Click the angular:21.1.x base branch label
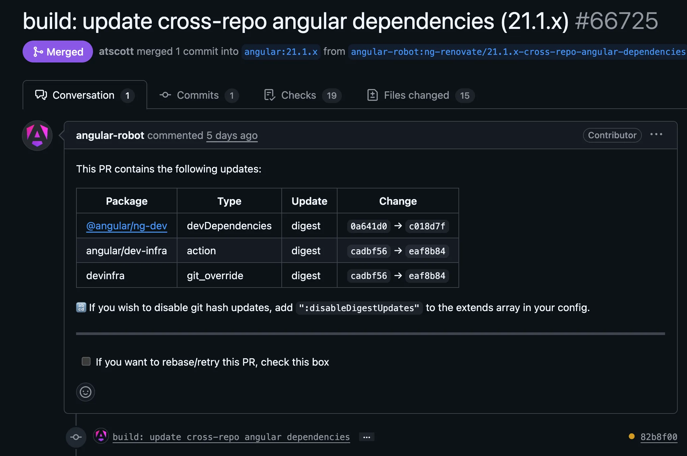Screen dimensions: 687x456 [x=281, y=52]
